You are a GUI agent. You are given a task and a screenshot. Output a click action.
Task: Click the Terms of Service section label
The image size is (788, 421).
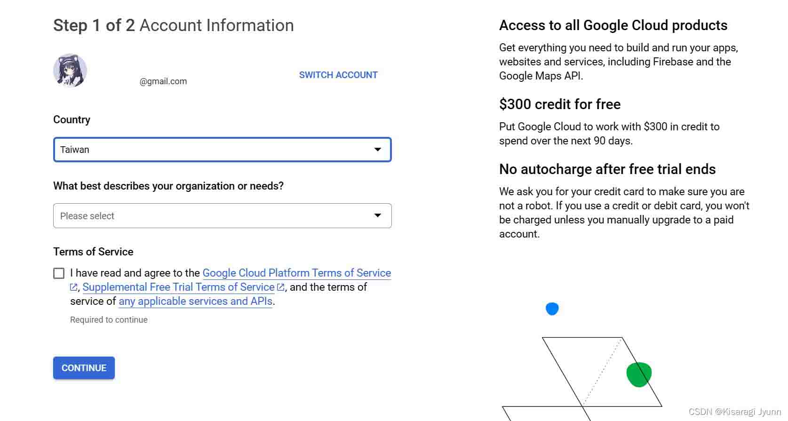coord(93,252)
